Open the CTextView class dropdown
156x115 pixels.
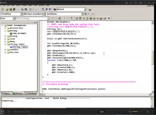tap(21, 14)
